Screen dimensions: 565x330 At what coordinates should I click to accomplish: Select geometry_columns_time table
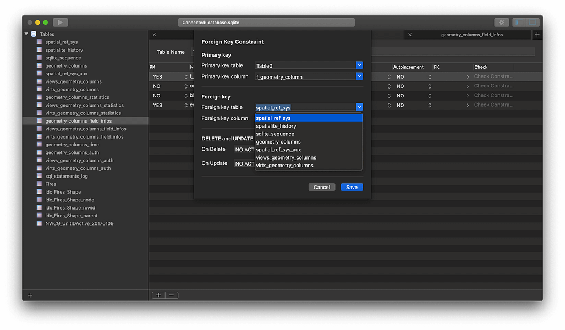click(x=72, y=145)
